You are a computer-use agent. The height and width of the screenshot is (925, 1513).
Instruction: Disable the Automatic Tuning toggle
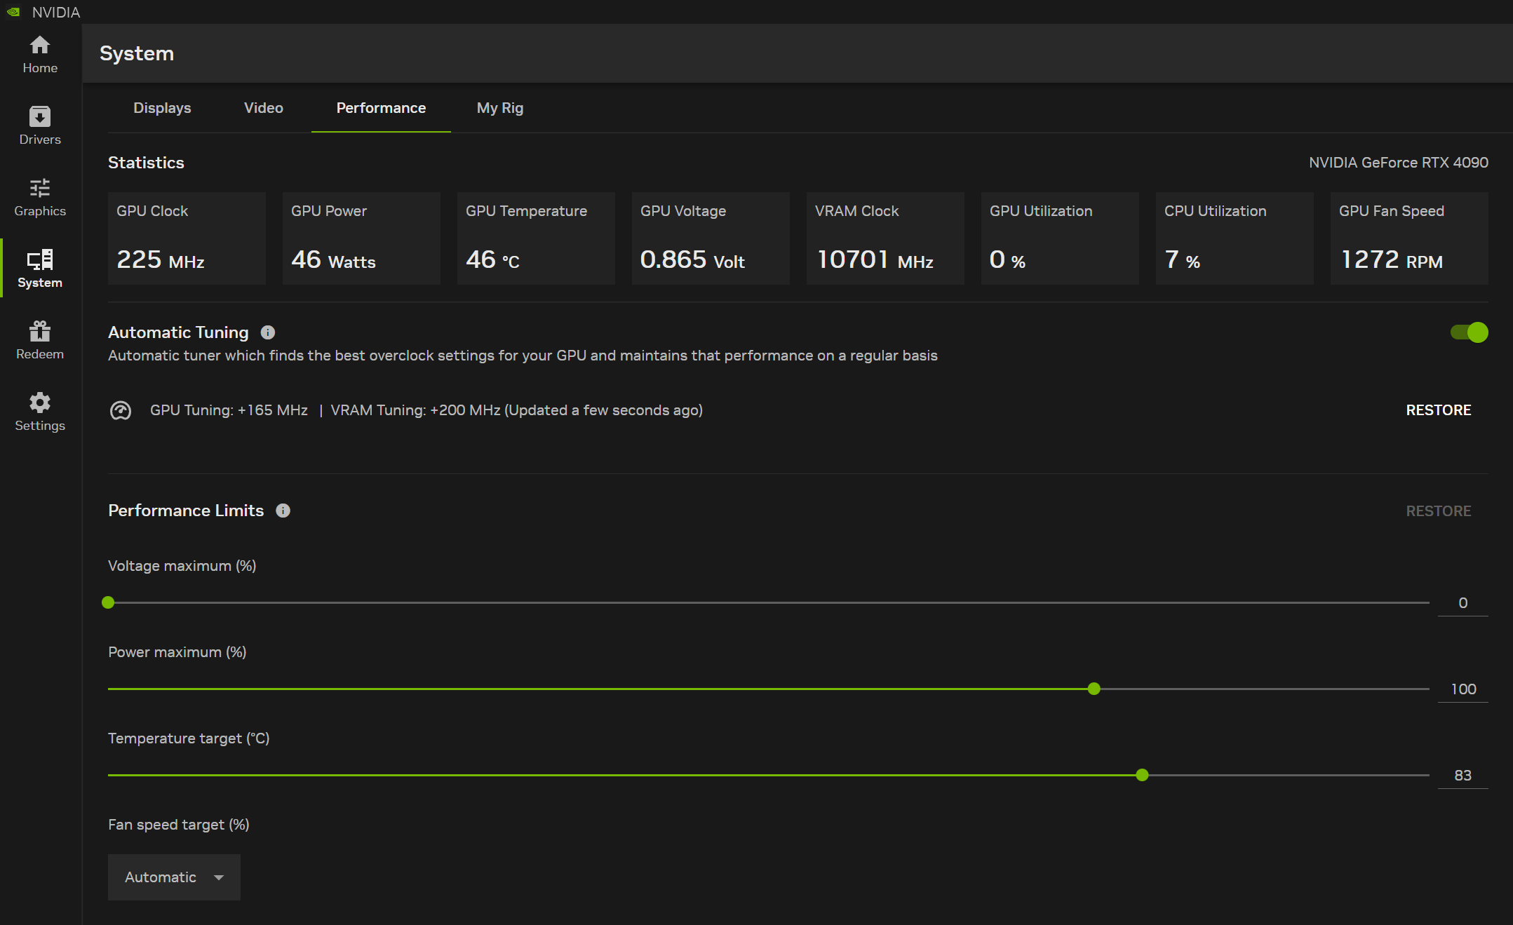point(1469,332)
